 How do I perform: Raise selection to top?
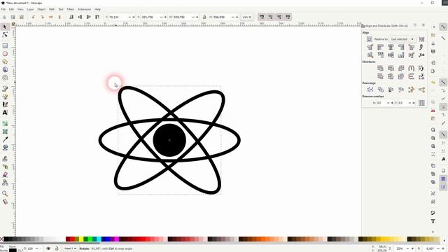[x=97, y=17]
